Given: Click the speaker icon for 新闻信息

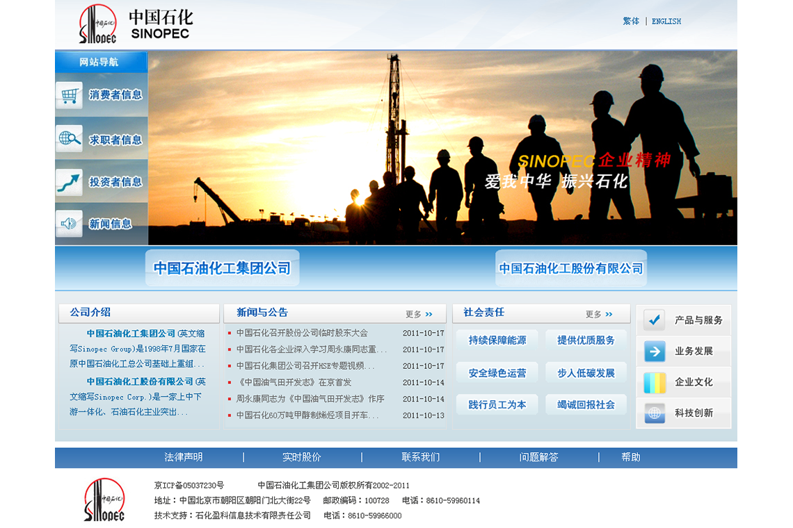Looking at the screenshot, I should (70, 223).
